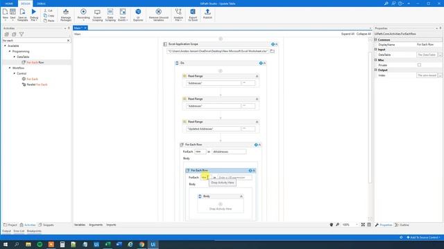Click Expand All in designer
The image size is (444, 249).
coord(348,34)
